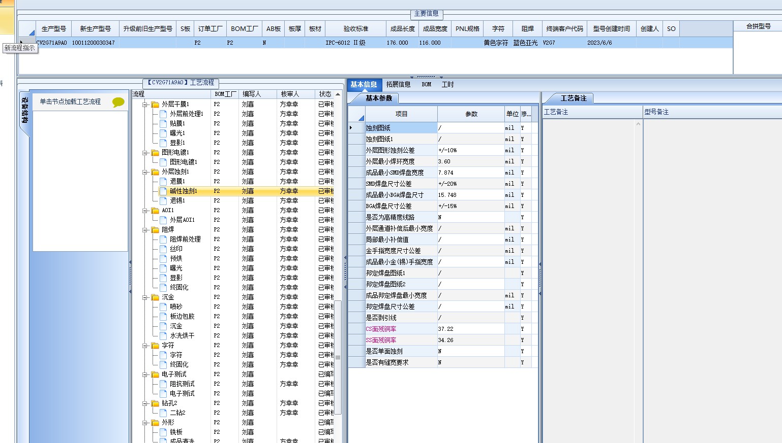Select the 是否单面蚀刻 parameter row

click(x=442, y=351)
